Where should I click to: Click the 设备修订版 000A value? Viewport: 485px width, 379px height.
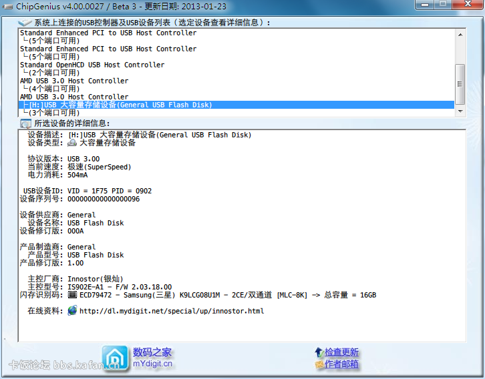click(75, 231)
